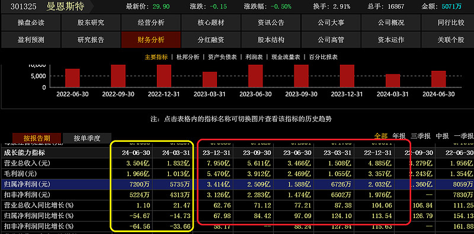Viewport: 474px width, 234px height.
Task: Open 经营分析 tab
Action: point(151,22)
